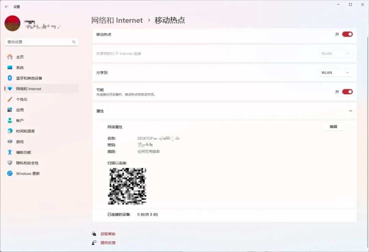Click the 扫描以连接 label
Viewport: 369px width, 252px height.
pos(117,163)
